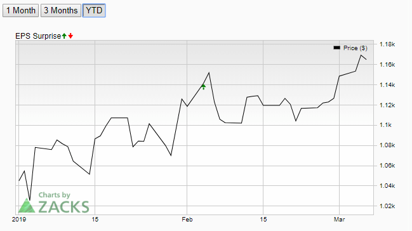This screenshot has width=412, height=231.
Task: Click the EPS Surprise legend text
Action: coord(38,36)
